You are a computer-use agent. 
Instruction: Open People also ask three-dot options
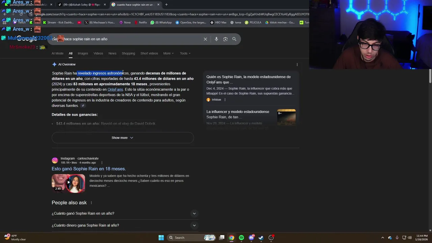point(91,203)
